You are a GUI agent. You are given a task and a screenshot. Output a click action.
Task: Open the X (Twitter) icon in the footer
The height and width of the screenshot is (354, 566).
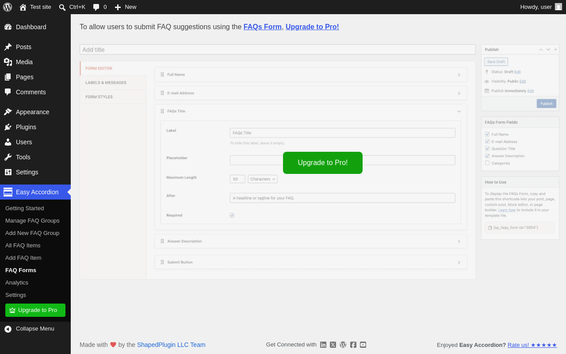pos(333,345)
